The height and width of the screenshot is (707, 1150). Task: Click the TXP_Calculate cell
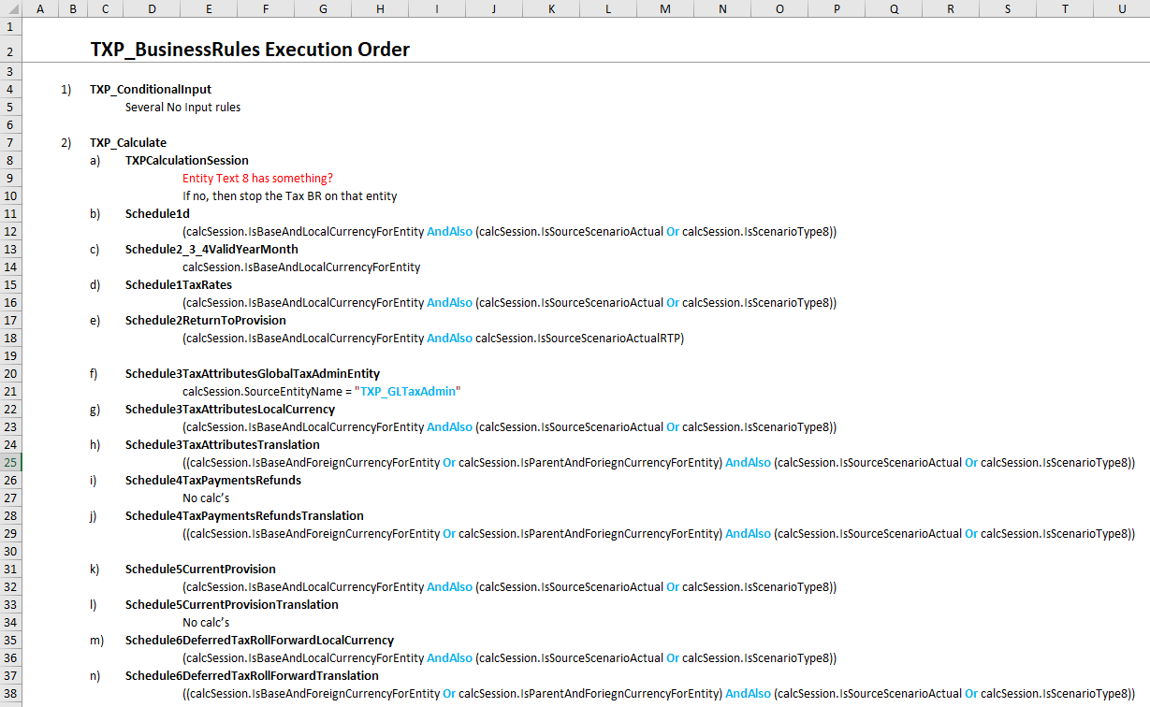(127, 142)
